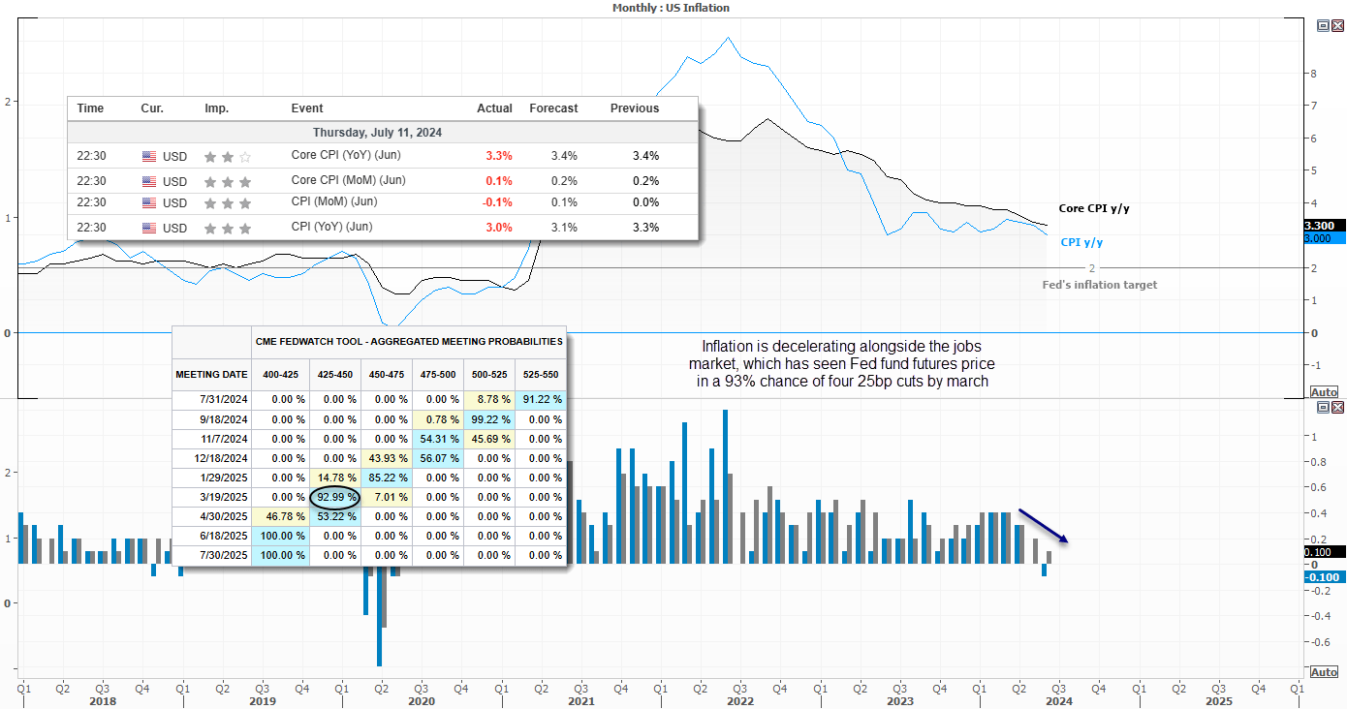Viewport: 1347px width, 709px height.
Task: Click the red 3.0% actual value
Action: tap(499, 229)
